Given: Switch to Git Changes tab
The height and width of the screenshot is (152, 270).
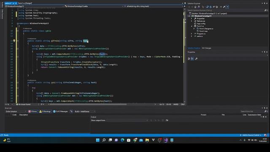Looking at the screenshot, I should coord(206,48).
